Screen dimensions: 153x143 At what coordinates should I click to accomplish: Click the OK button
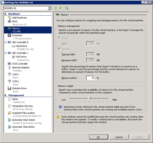(98, 137)
